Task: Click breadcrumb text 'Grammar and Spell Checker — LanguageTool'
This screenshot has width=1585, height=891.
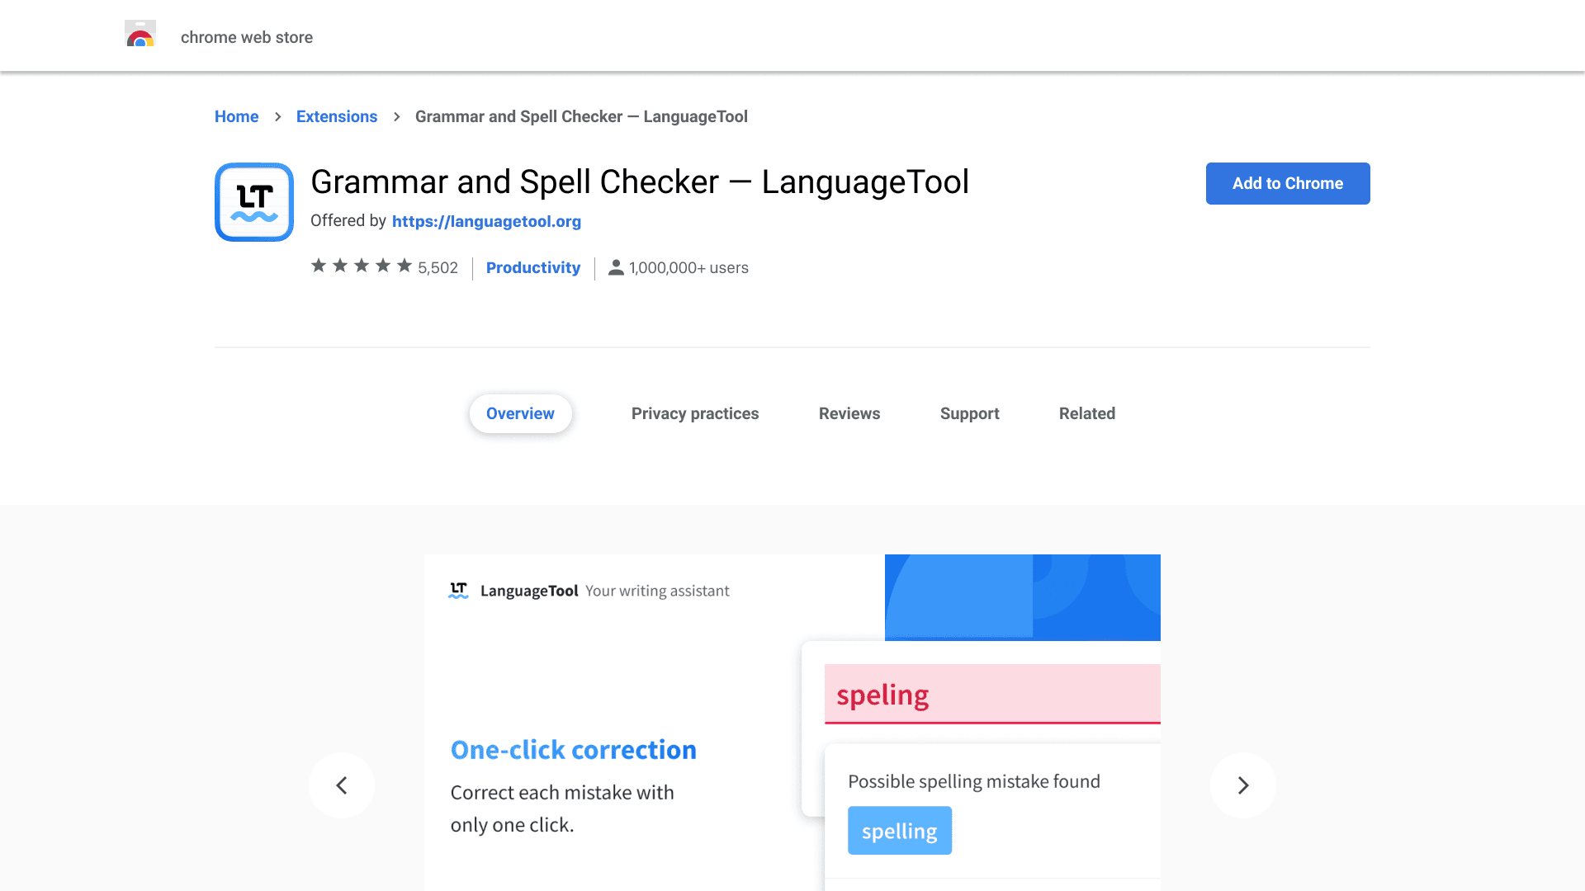Action: tap(581, 116)
